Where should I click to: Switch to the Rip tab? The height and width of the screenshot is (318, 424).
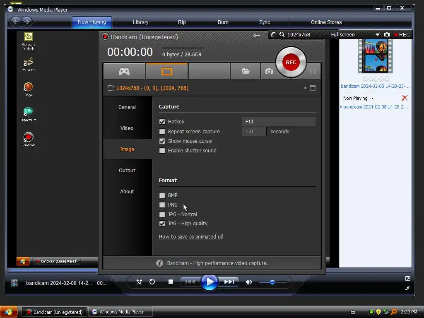[182, 22]
